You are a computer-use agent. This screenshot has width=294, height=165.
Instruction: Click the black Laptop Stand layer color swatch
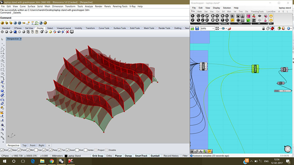point(66,156)
